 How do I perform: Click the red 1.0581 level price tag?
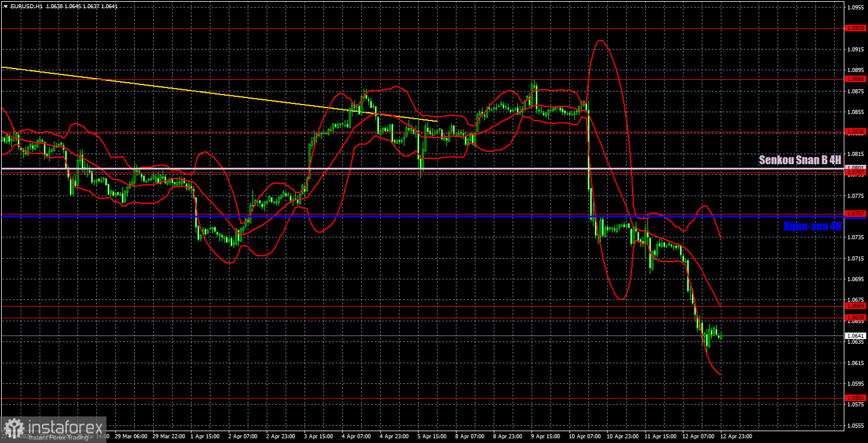[x=856, y=398]
